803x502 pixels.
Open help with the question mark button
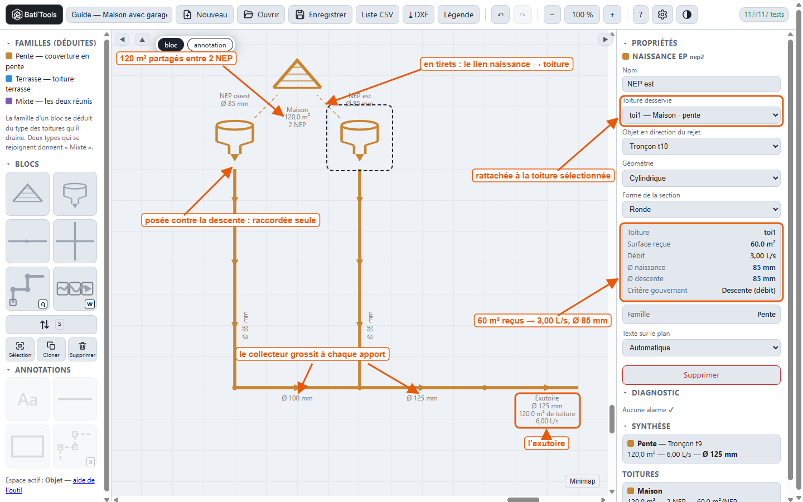click(640, 15)
